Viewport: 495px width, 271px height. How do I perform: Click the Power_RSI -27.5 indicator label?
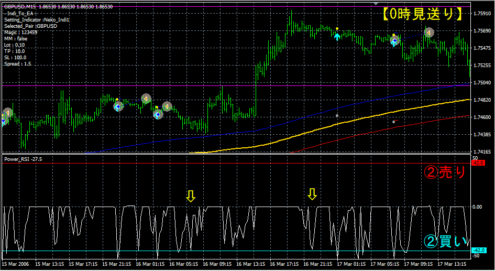click(23, 159)
